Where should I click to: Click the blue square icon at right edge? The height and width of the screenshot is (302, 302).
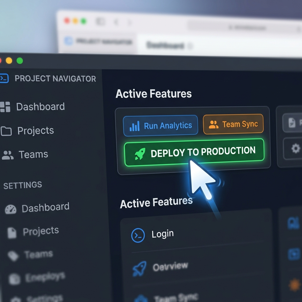[x=294, y=254]
